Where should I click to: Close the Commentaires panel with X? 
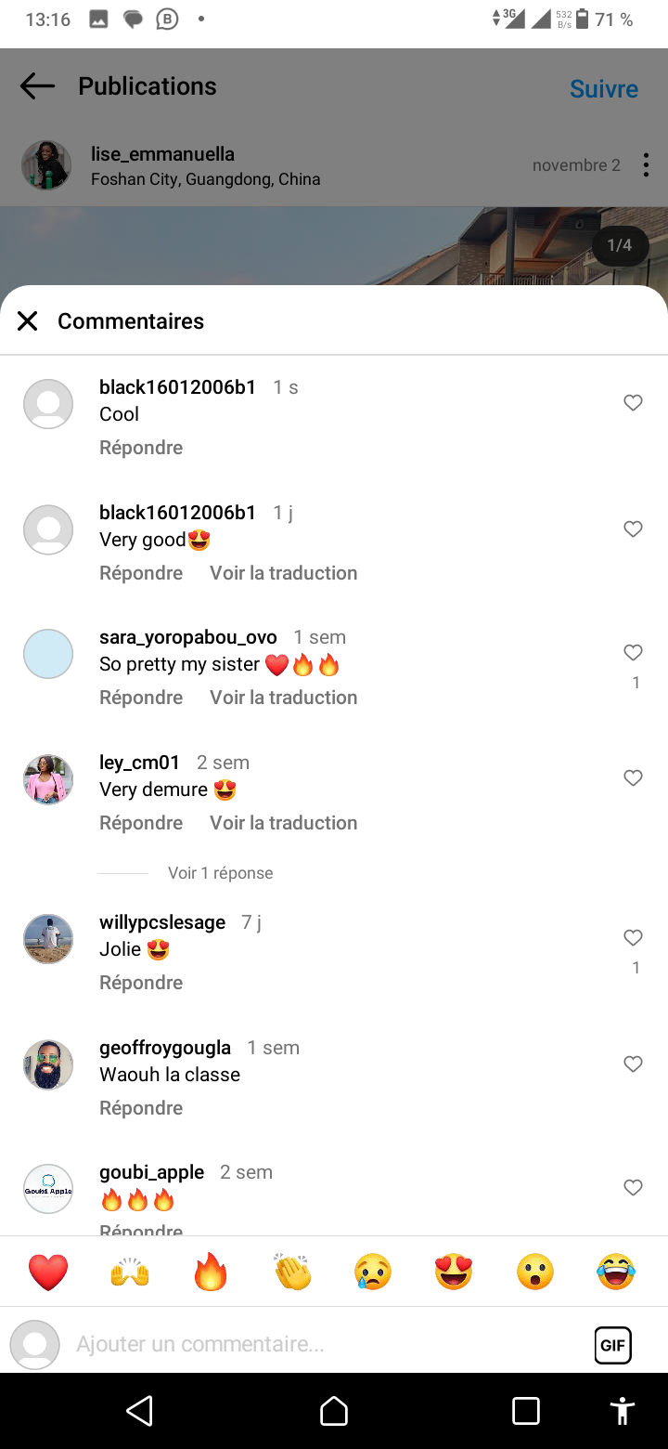pyautogui.click(x=28, y=321)
